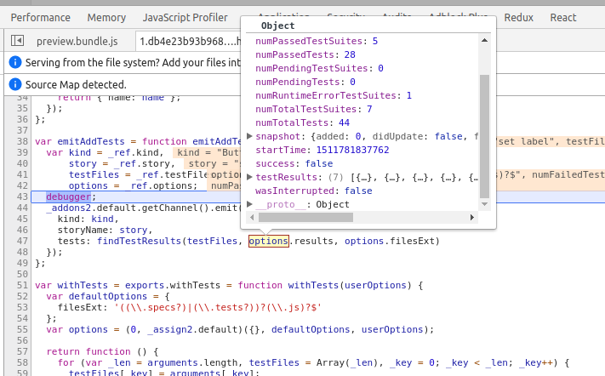The image size is (605, 376).
Task: Click the popup scrollbar down arrow
Action: click(x=484, y=204)
